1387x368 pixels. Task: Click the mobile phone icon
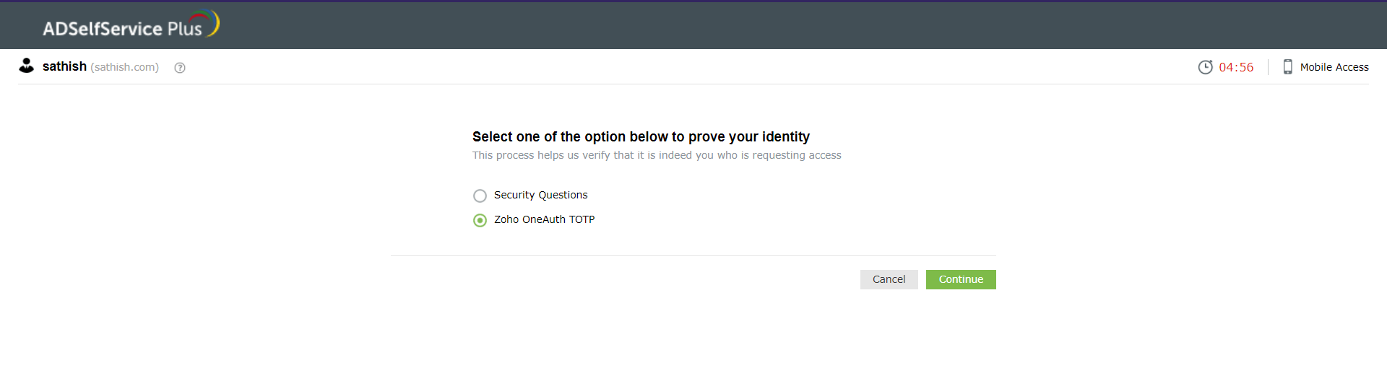tap(1287, 67)
